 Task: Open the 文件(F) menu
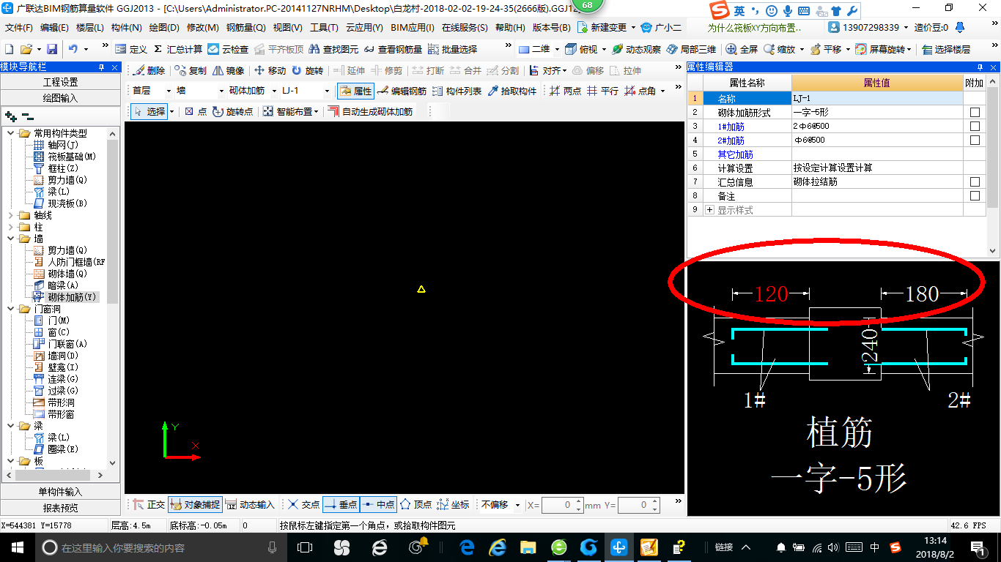click(x=19, y=27)
